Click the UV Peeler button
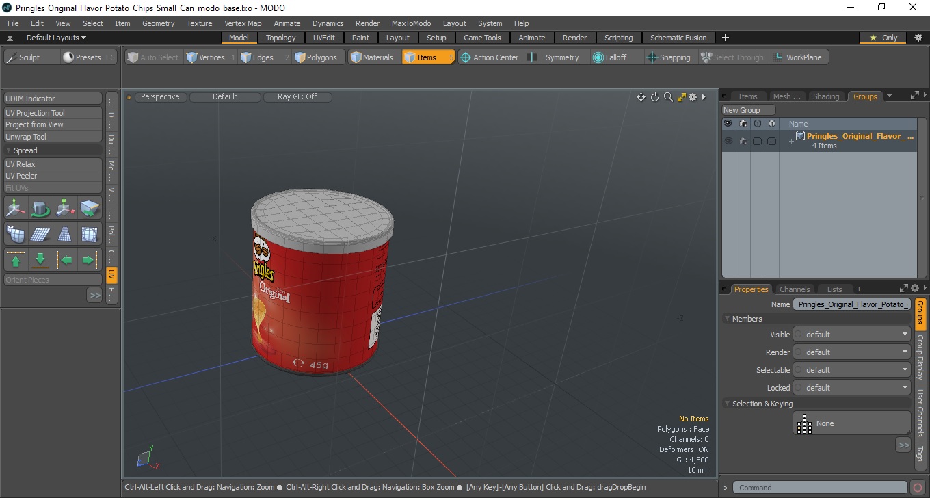The height and width of the screenshot is (498, 930). [53, 176]
